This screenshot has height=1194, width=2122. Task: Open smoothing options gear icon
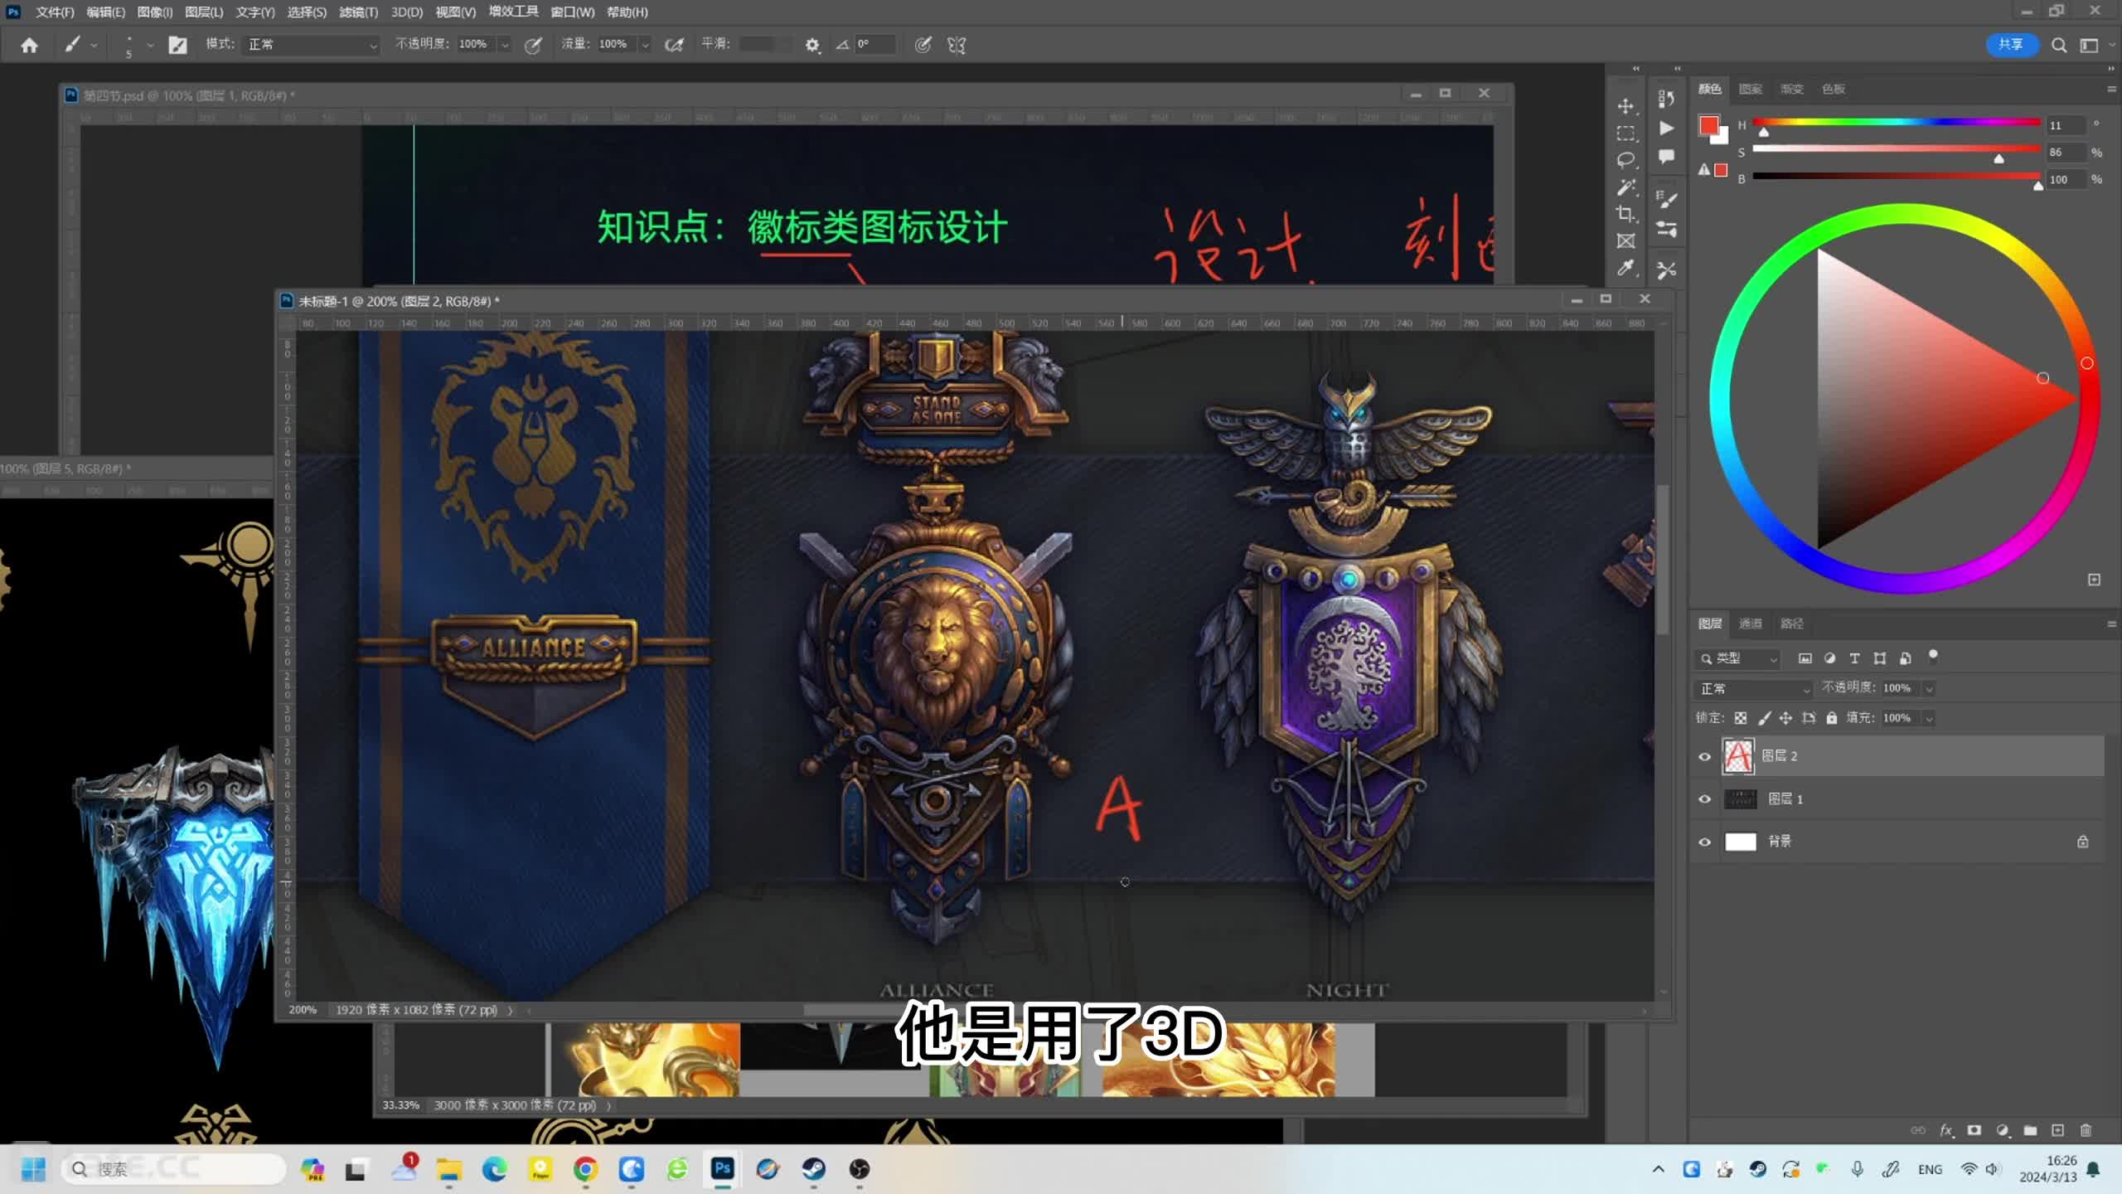812,45
